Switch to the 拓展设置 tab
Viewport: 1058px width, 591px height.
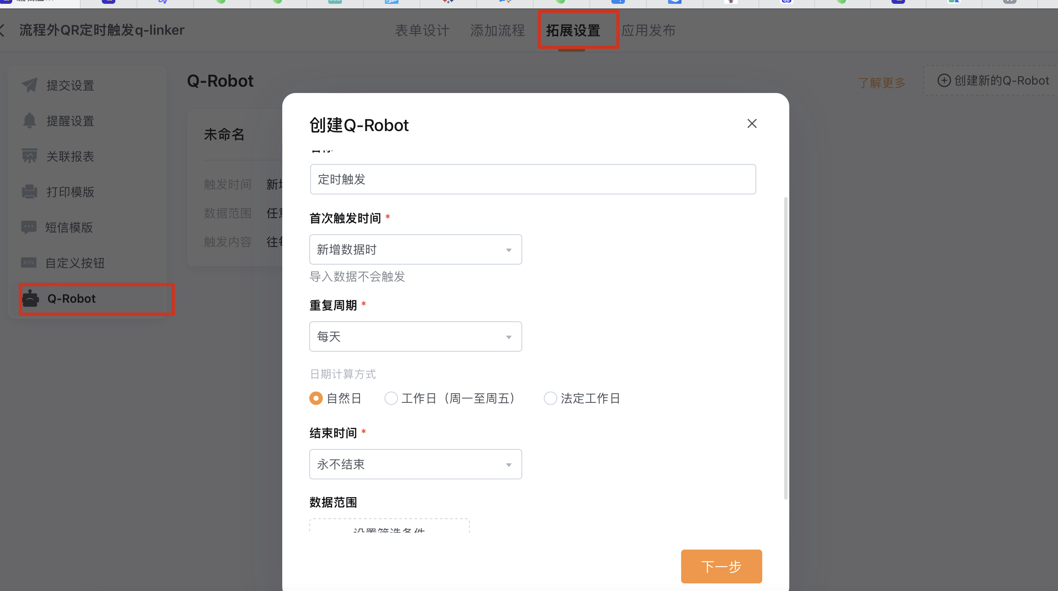tap(573, 30)
